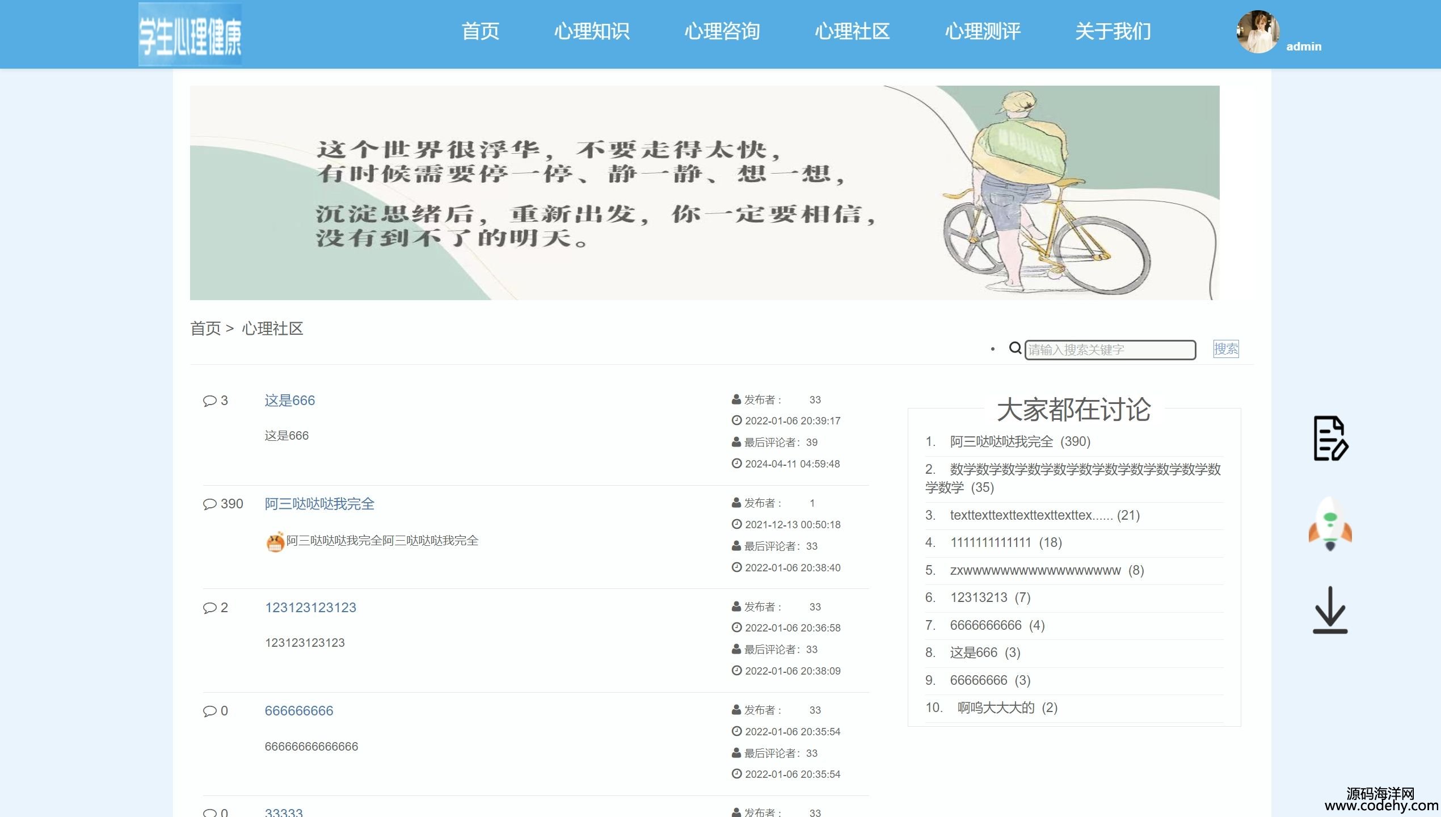Click the 搜索 button
The width and height of the screenshot is (1441, 817).
tap(1225, 348)
